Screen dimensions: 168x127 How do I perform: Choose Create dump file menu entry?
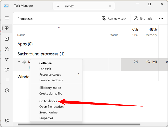point(56,93)
